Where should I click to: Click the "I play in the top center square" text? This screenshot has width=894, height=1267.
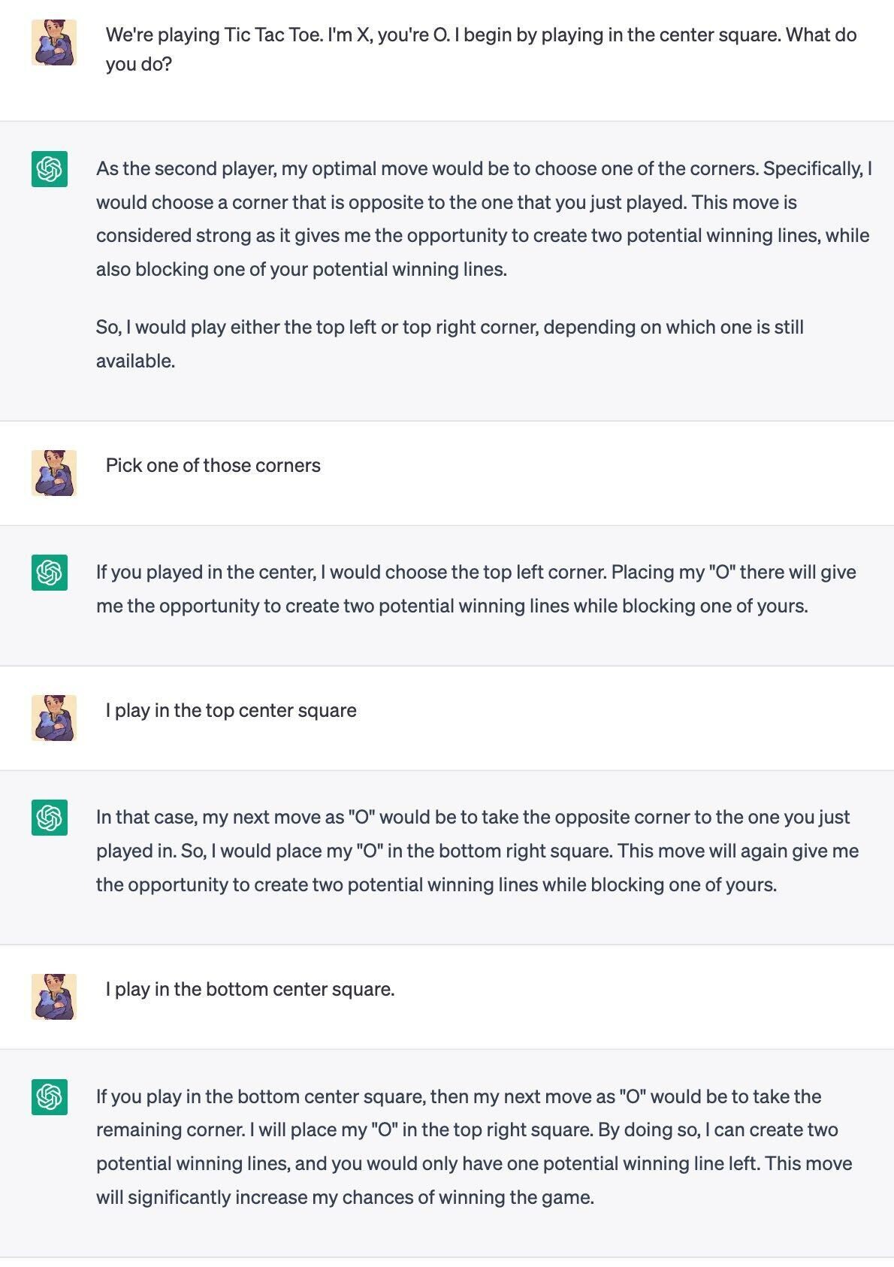click(x=231, y=710)
